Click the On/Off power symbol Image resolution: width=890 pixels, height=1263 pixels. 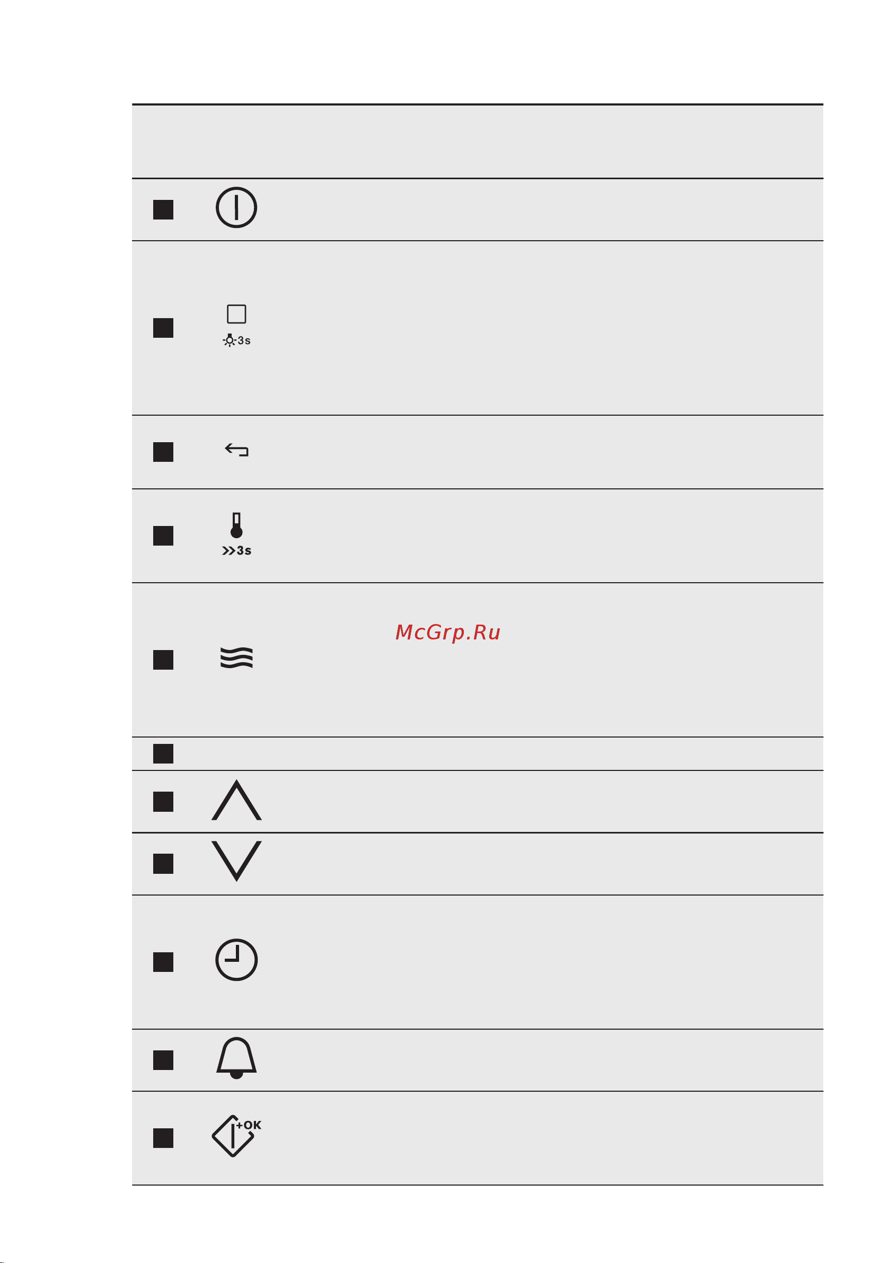pyautogui.click(x=236, y=207)
